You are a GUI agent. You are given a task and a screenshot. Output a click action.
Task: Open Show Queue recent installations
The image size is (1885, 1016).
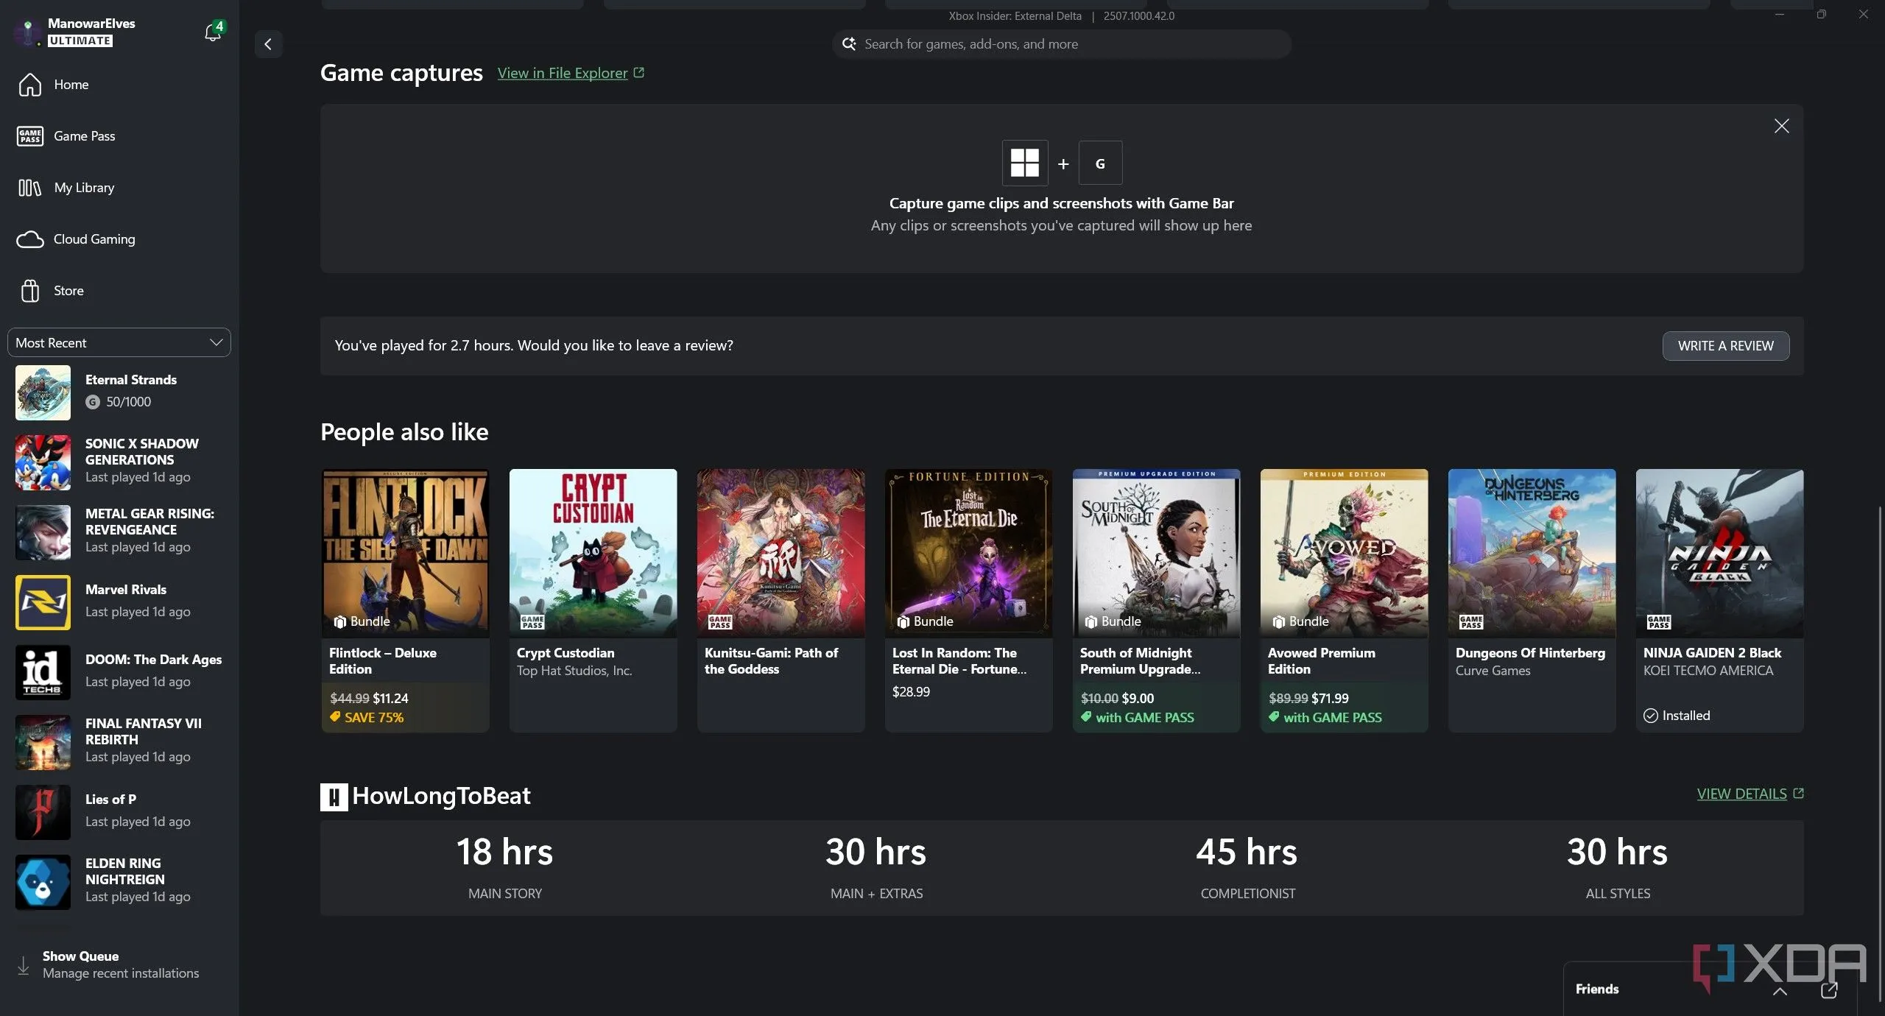click(x=119, y=964)
